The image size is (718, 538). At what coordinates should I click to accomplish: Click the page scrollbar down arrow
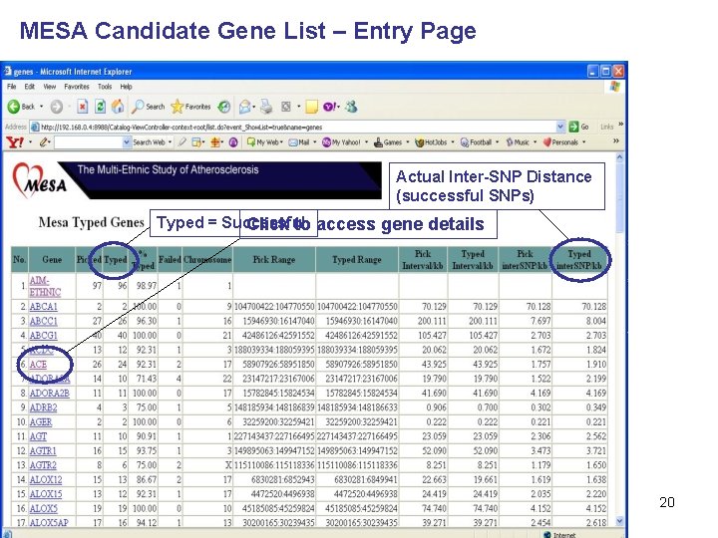tap(619, 520)
